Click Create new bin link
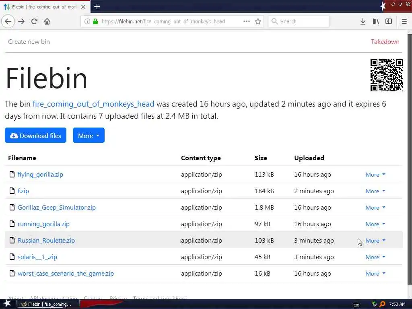Viewport: 412px width, 309px height. [29, 41]
